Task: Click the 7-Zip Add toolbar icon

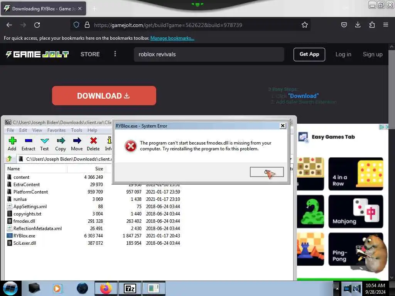Action: click(12, 144)
